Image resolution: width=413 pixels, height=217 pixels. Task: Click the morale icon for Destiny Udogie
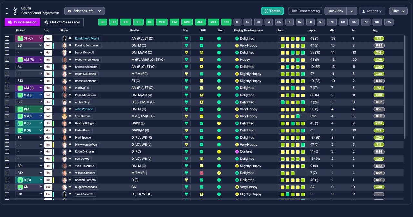pyautogui.click(x=219, y=123)
